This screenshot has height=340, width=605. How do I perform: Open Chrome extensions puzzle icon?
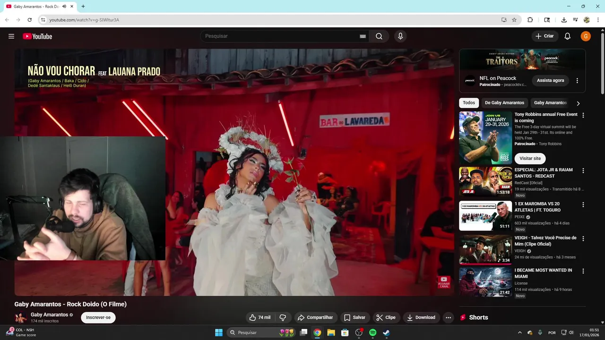coord(530,20)
